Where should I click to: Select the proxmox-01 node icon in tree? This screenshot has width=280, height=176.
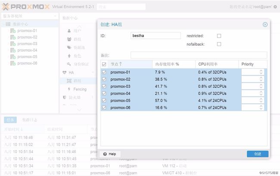coord(13,31)
